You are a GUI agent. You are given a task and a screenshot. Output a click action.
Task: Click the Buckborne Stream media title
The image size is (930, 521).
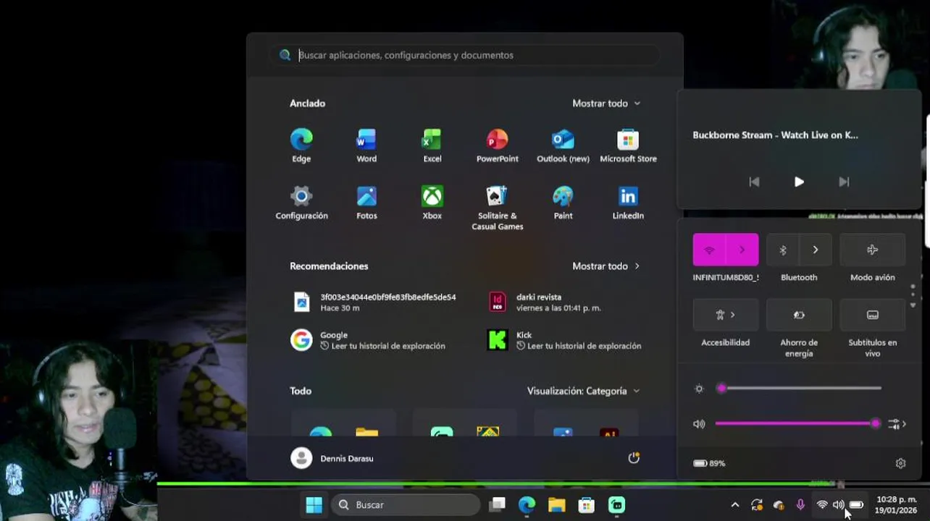775,135
